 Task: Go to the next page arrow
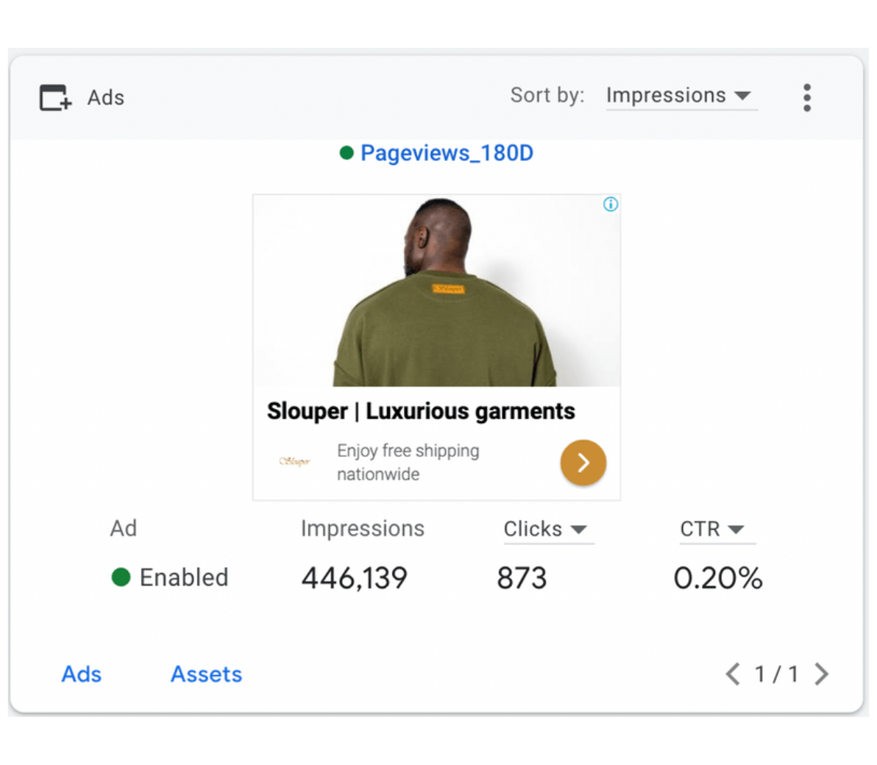click(821, 674)
